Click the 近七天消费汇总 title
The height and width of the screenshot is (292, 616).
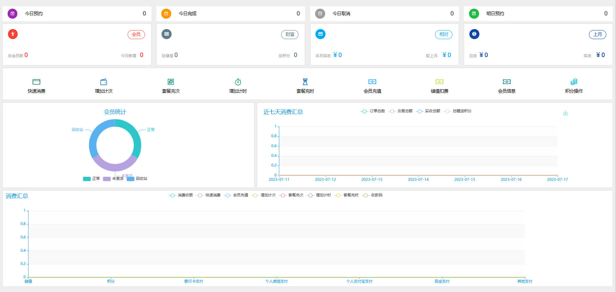click(x=283, y=112)
